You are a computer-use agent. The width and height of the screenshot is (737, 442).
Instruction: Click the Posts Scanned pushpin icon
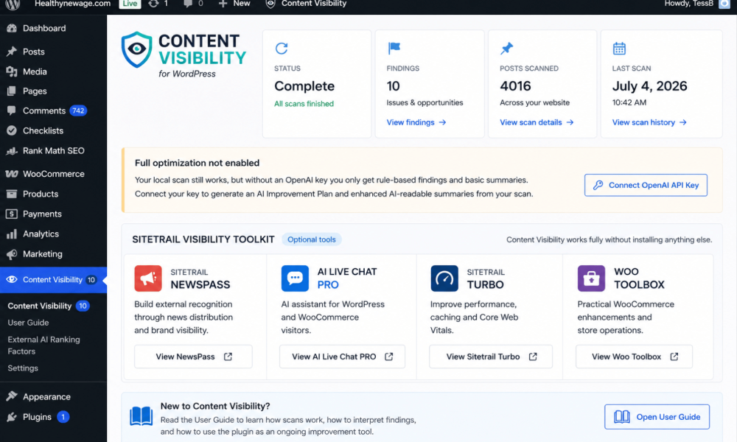point(507,48)
